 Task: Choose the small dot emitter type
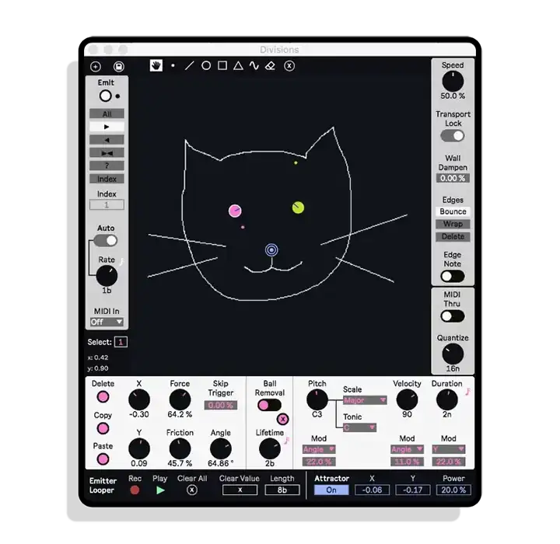point(118,96)
